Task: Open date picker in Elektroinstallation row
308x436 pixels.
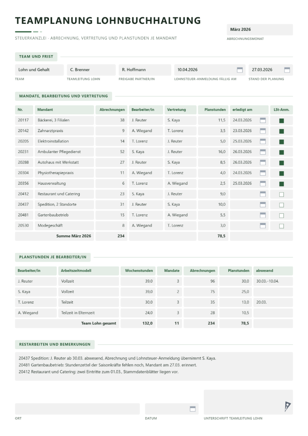Action: [x=263, y=141]
